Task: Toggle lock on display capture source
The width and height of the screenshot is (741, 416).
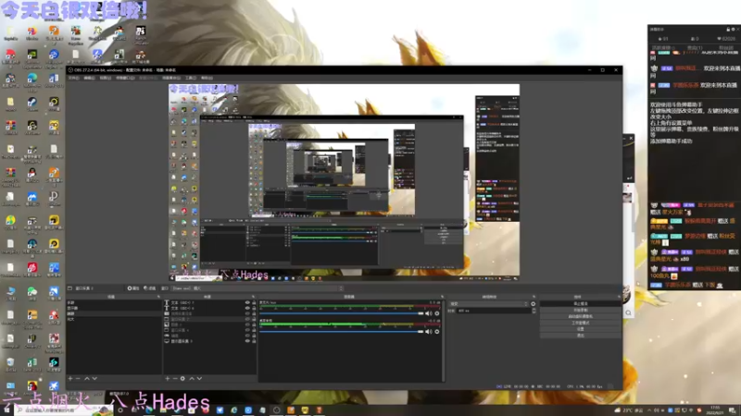Action: tap(254, 341)
